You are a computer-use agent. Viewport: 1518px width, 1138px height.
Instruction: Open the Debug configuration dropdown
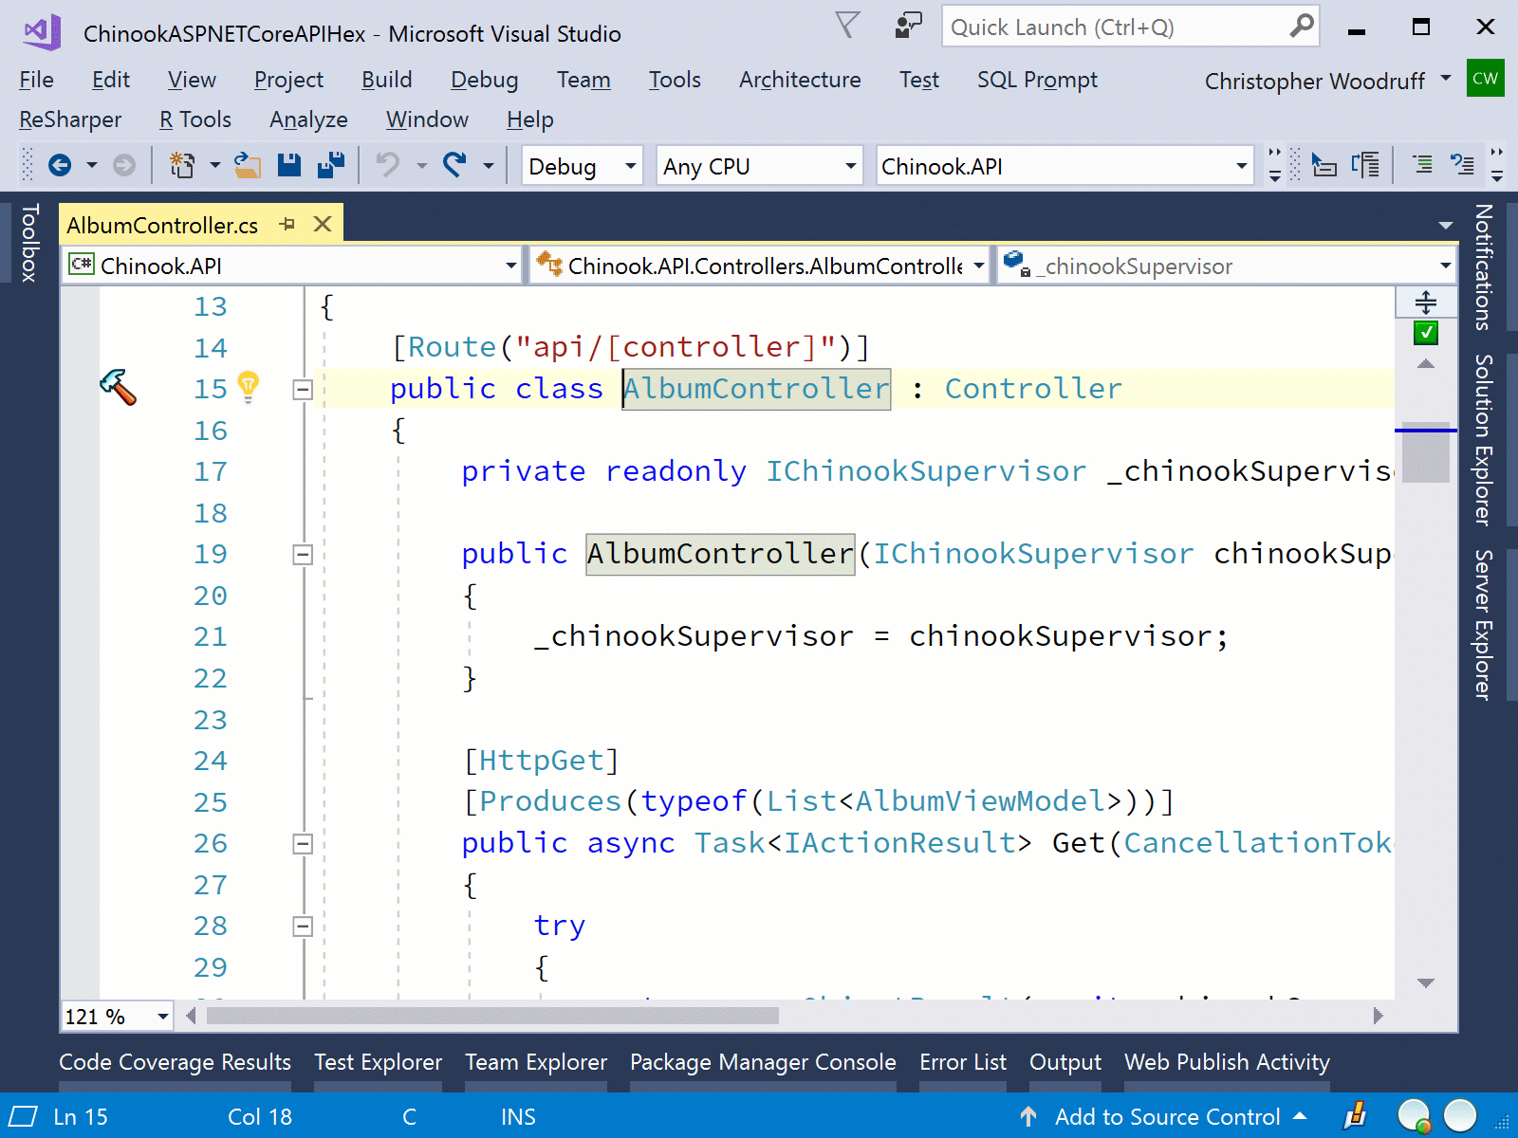pos(630,165)
